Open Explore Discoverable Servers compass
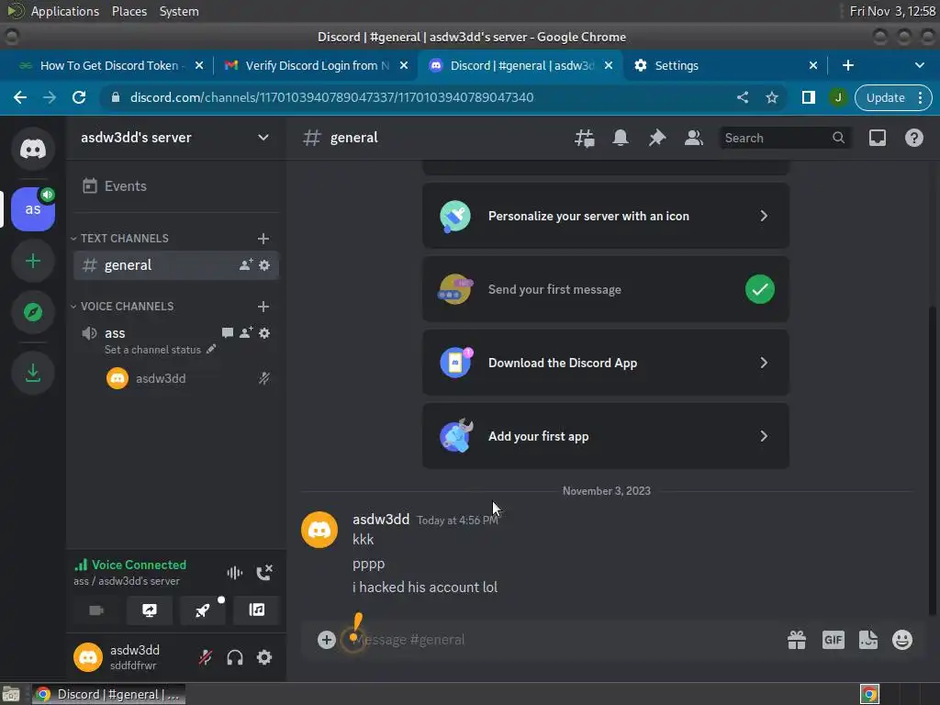This screenshot has height=705, width=940. [33, 312]
